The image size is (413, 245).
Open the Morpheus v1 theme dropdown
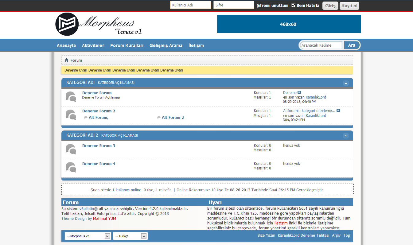(x=87, y=236)
